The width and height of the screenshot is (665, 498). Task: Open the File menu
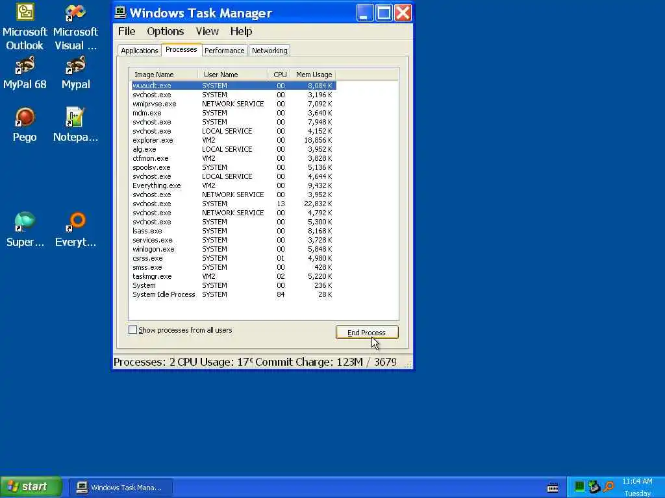pyautogui.click(x=127, y=31)
